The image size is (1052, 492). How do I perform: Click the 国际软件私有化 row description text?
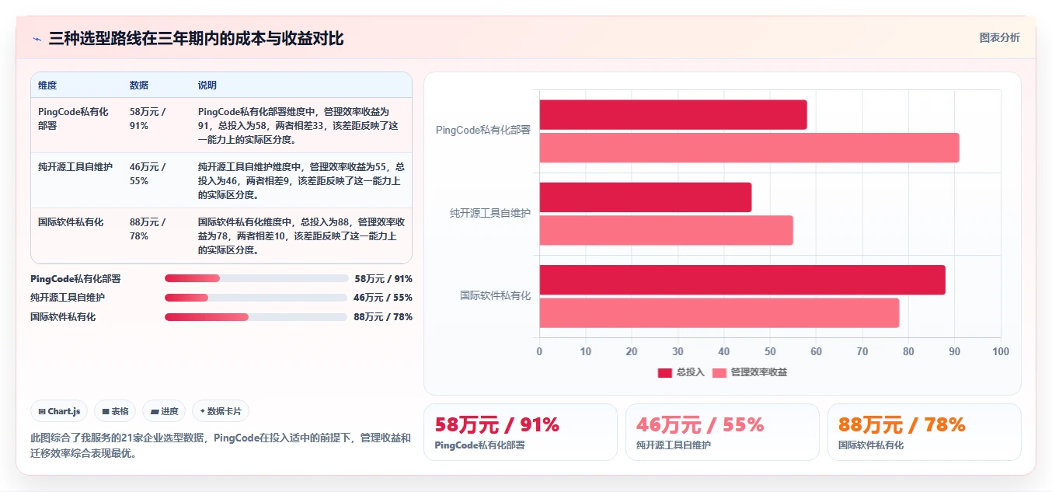pyautogui.click(x=301, y=236)
